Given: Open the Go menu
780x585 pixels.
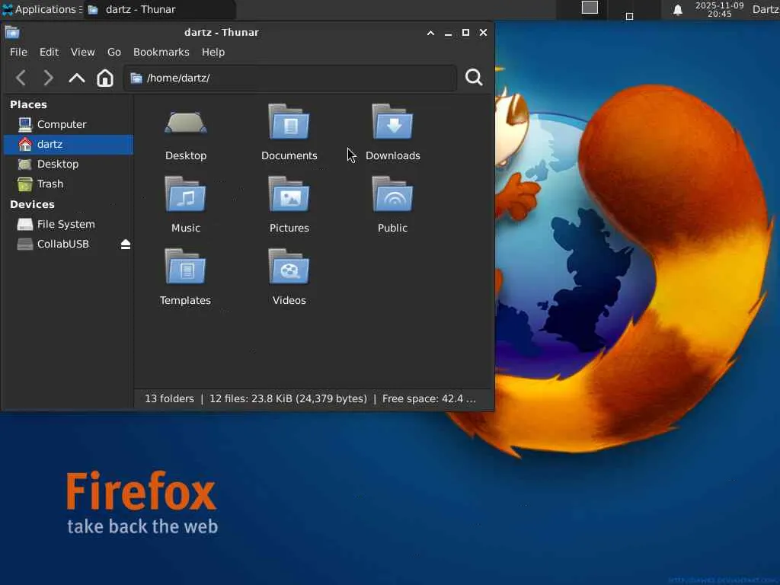Looking at the screenshot, I should pos(114,53).
